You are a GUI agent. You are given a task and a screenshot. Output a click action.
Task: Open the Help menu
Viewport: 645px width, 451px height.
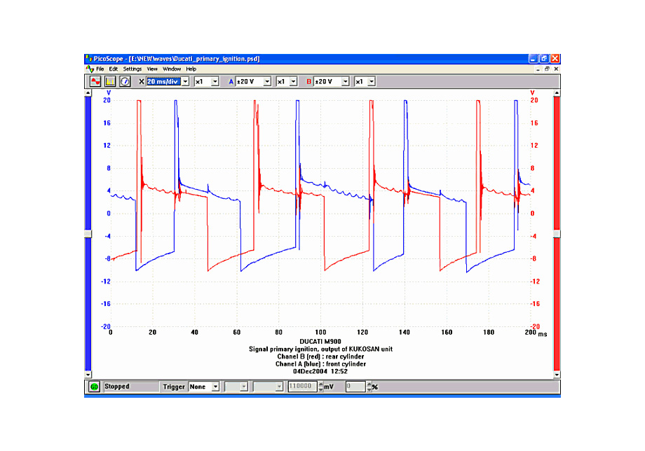coord(191,69)
